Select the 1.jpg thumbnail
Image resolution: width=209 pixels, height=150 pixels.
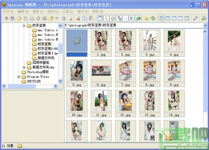coord(101,41)
